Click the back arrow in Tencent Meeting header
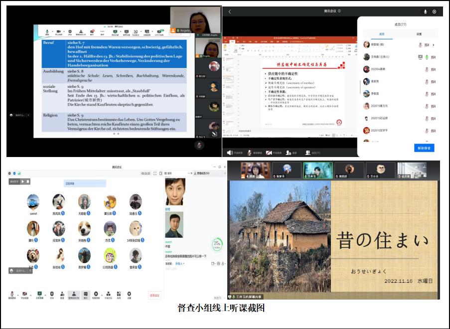The width and height of the screenshot is (450, 329). pyautogui.click(x=230, y=11)
